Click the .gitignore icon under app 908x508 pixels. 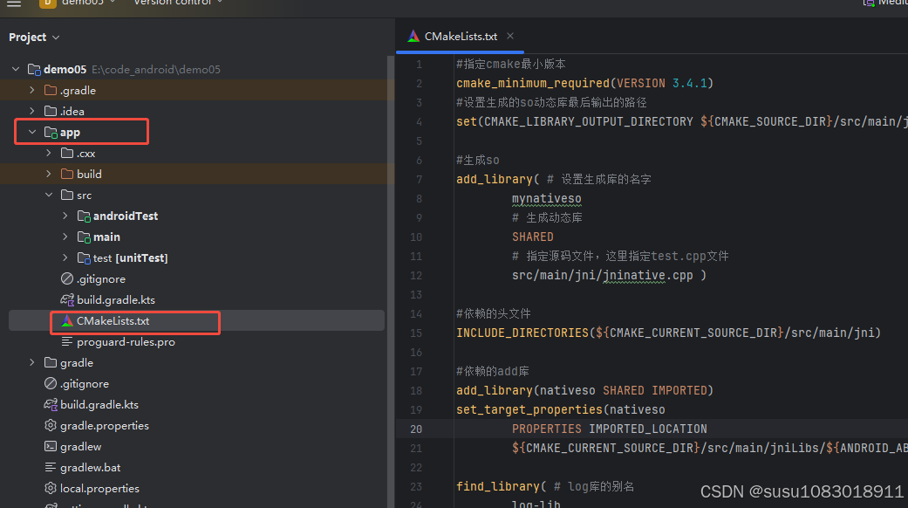point(66,279)
